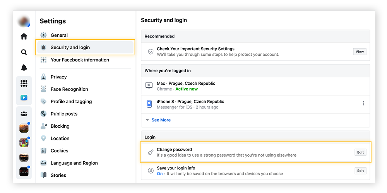Open search with the magnifier icon
This screenshot has width=387, height=193.
(24, 52)
